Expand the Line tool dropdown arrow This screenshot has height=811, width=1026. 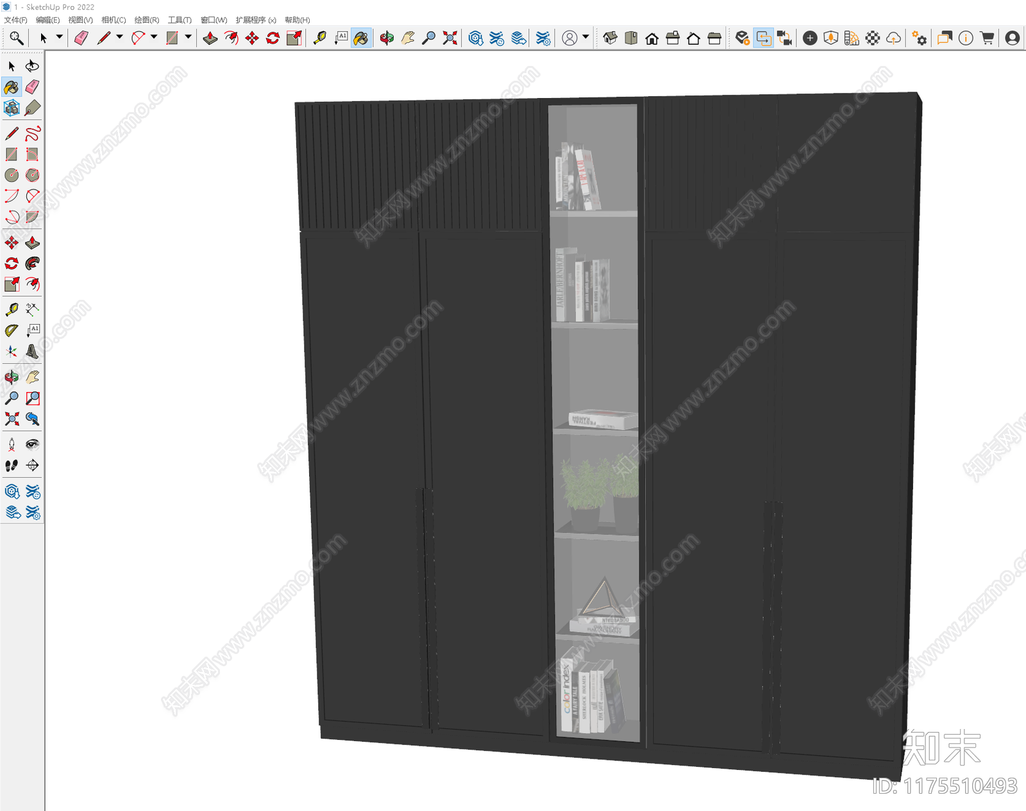click(119, 37)
